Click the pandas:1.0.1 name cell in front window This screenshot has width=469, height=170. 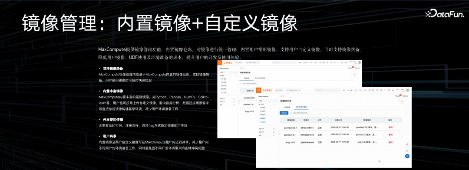[x=290, y=135]
